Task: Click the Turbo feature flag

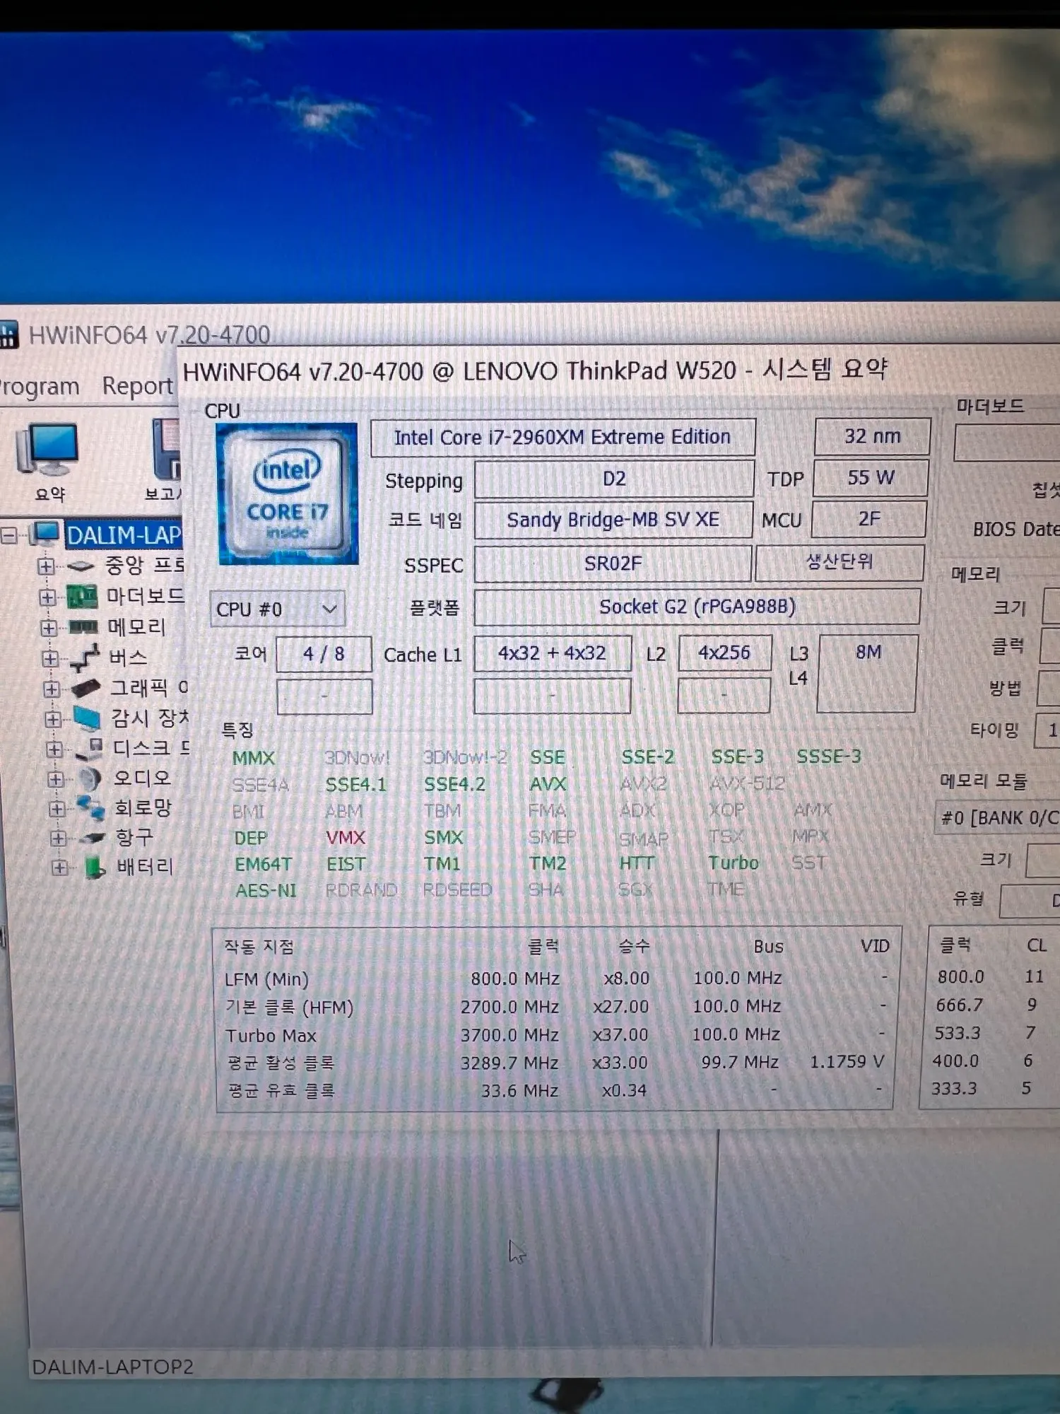Action: pos(734,863)
